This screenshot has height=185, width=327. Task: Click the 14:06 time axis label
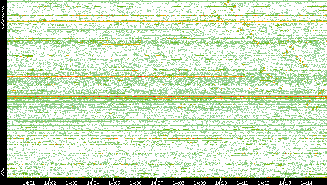[135, 183]
